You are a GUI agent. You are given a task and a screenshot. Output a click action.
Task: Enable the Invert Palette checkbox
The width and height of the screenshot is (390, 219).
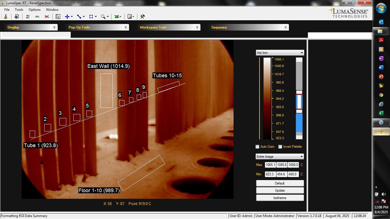[x=280, y=147]
